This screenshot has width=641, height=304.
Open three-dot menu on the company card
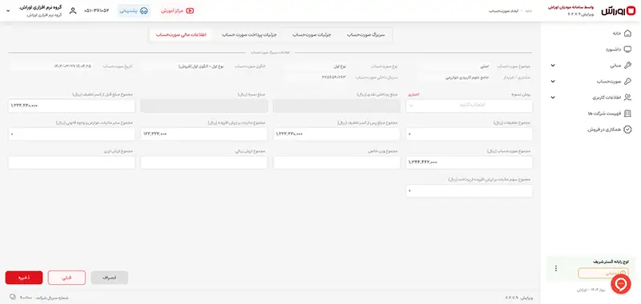coord(555,268)
